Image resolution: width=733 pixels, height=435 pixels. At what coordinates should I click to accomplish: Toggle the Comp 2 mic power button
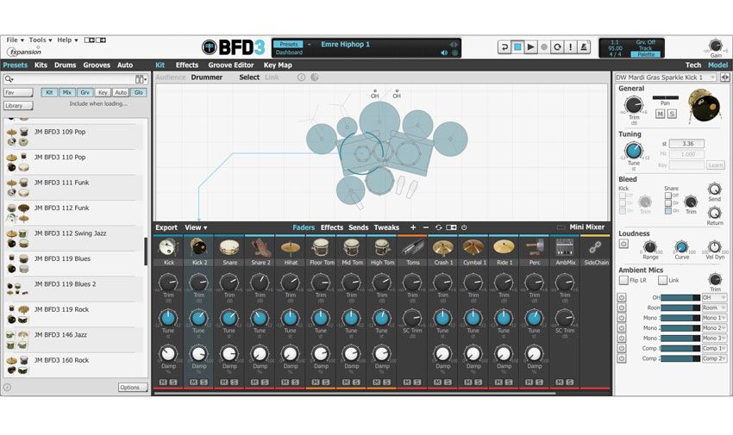tap(621, 358)
